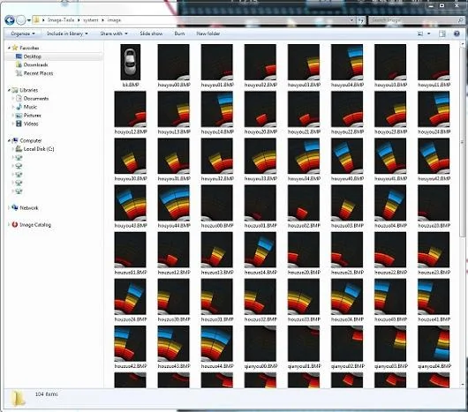Open the Music library
Image resolution: width=468 pixels, height=412 pixels.
click(x=30, y=107)
